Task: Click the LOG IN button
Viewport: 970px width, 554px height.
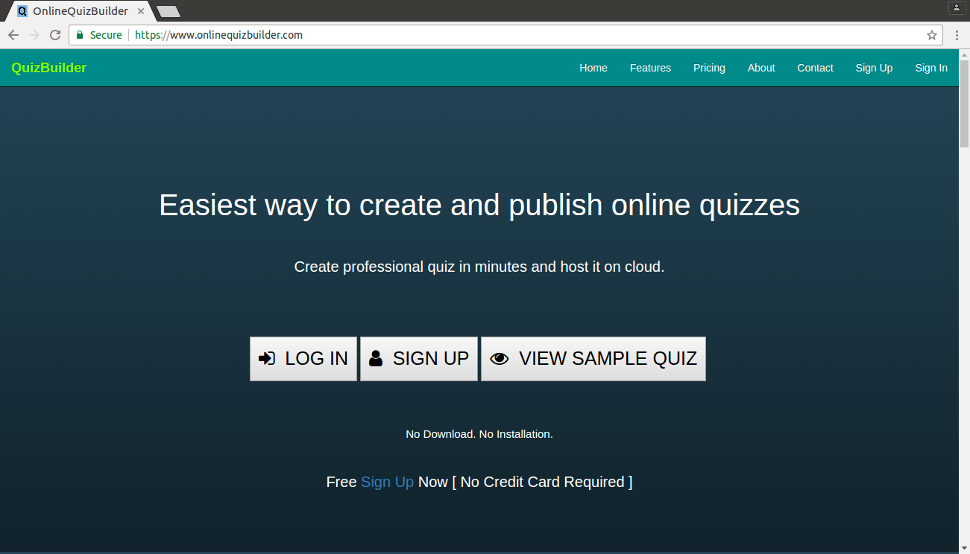Action: pos(303,359)
